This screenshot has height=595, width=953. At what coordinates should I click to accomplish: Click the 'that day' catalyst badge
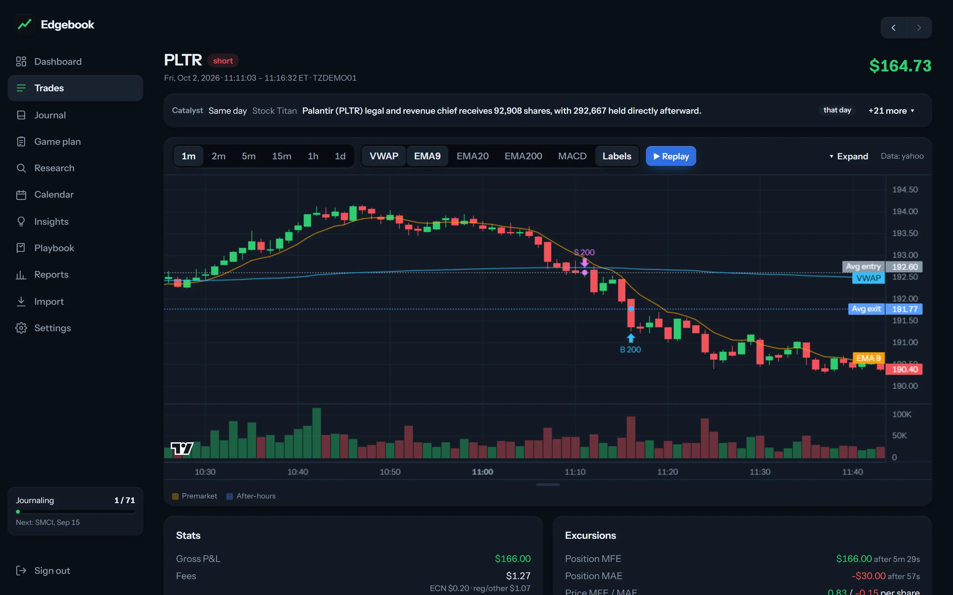tap(837, 110)
